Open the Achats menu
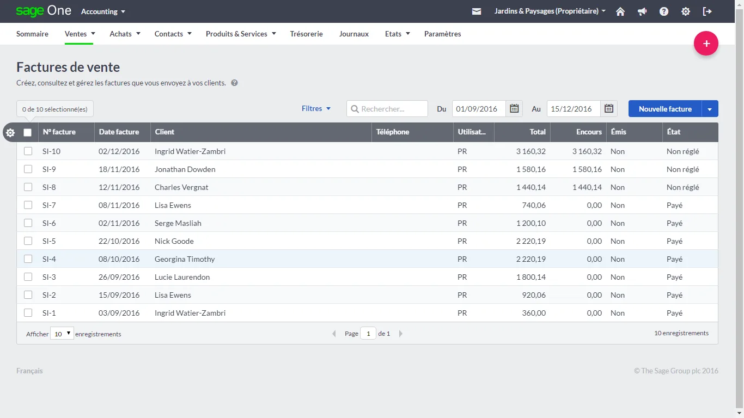 click(125, 34)
